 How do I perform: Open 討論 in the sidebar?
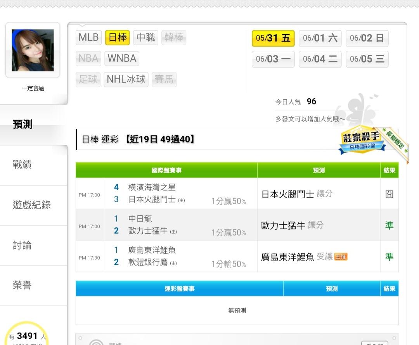pyautogui.click(x=33, y=245)
